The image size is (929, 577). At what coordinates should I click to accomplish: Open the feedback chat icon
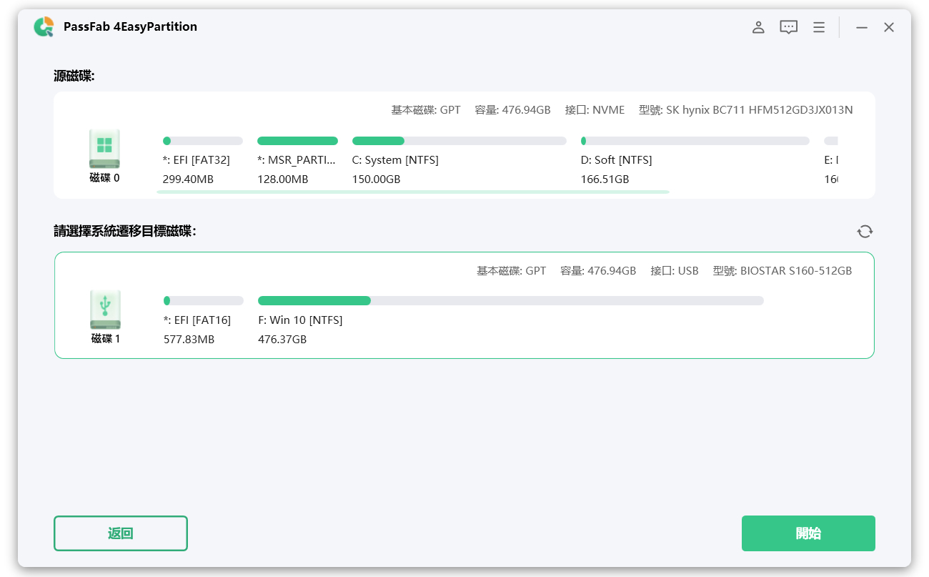788,27
